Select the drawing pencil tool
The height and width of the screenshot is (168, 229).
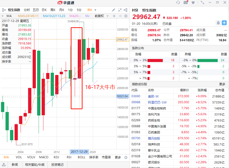pos(113,10)
